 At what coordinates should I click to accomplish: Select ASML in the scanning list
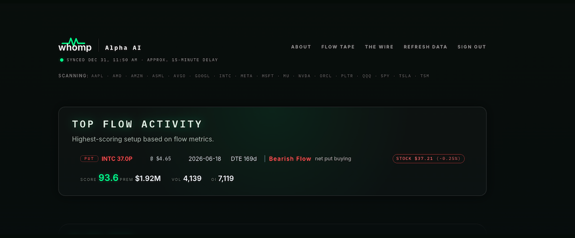point(158,76)
